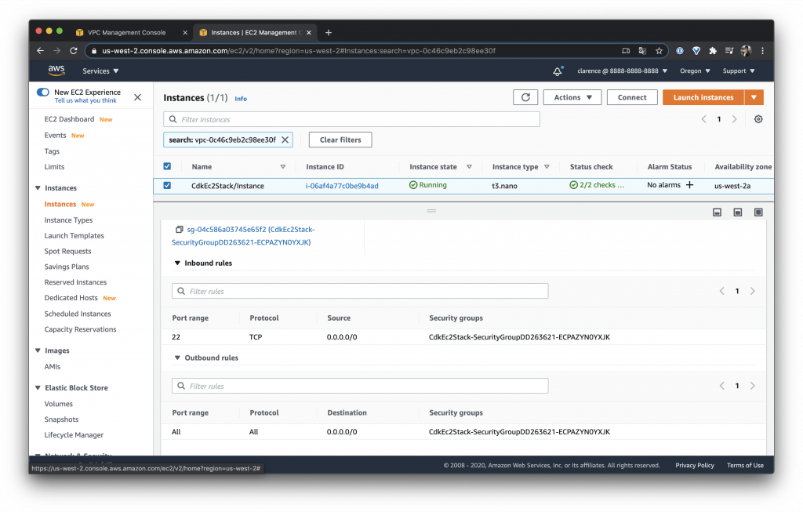Viewport: 803px width, 512px height.
Task: Switch to VPC Management Console tab
Action: click(x=126, y=32)
